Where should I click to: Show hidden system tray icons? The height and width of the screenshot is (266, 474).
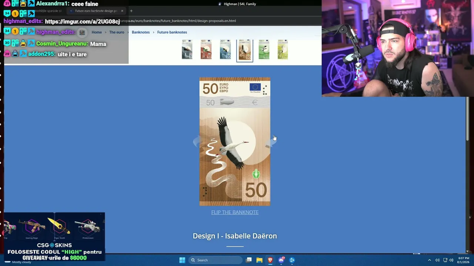coord(430,260)
